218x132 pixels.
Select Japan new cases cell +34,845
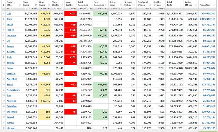45,85
